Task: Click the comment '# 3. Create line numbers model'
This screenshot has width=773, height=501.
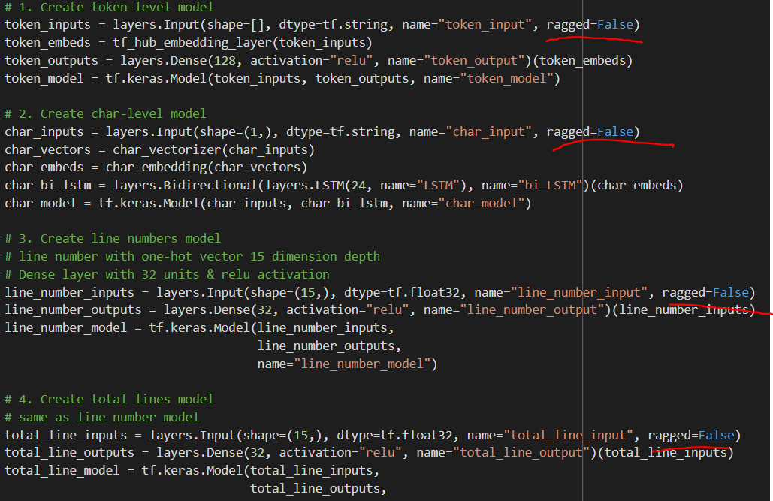Action: coord(113,239)
